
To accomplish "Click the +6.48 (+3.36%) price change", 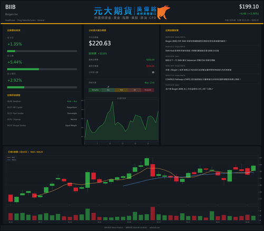I will point(249,14).
